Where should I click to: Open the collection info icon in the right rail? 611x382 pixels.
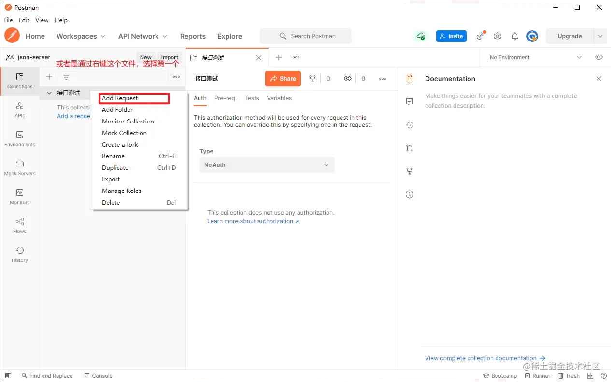click(410, 194)
